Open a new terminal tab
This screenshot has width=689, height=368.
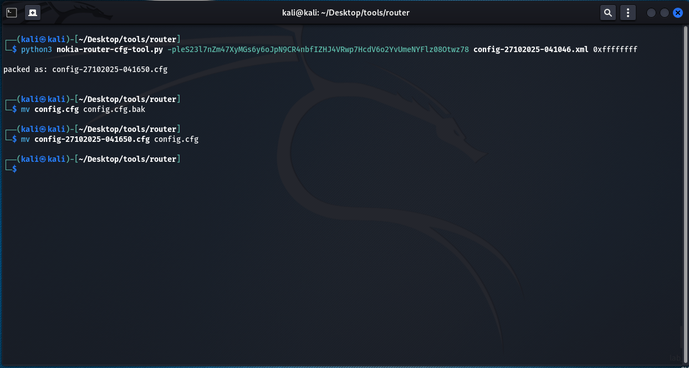pos(33,12)
